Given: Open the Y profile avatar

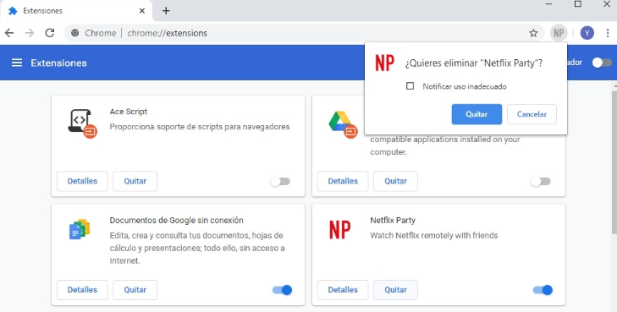Looking at the screenshot, I should pos(587,33).
